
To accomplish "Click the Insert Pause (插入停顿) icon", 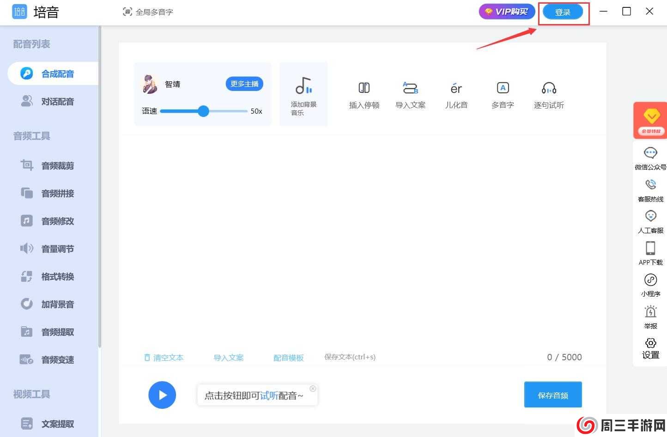I will (x=364, y=88).
